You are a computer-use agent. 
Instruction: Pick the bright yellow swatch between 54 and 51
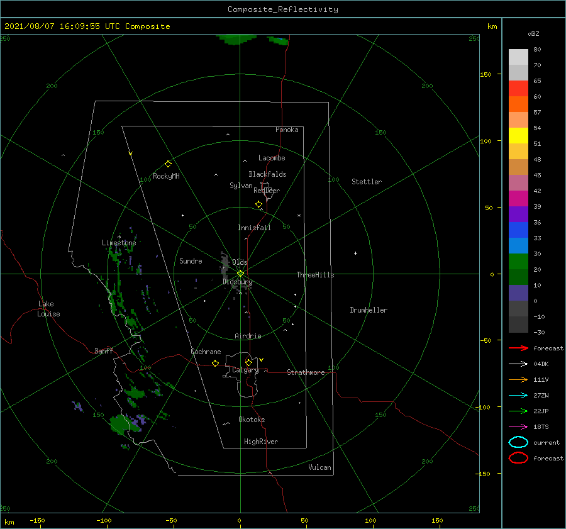point(518,135)
